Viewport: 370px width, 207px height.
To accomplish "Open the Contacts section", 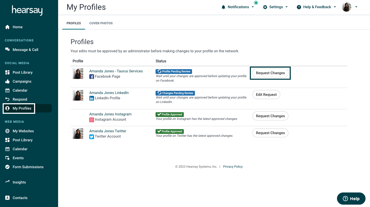I will click(20, 198).
